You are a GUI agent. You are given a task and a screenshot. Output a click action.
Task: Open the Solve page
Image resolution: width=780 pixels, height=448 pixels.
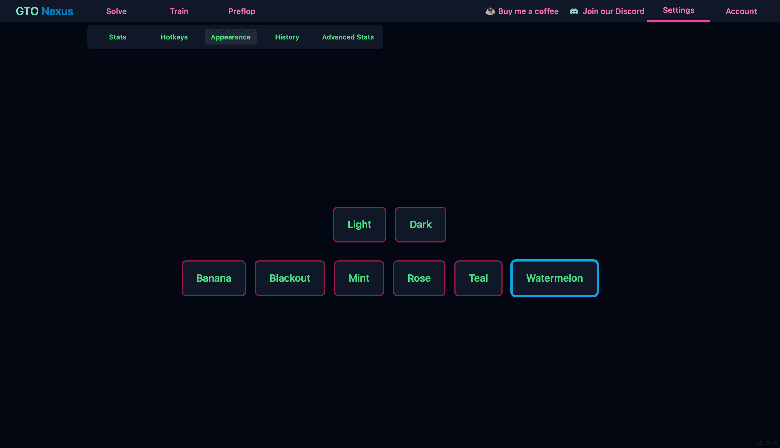[116, 11]
